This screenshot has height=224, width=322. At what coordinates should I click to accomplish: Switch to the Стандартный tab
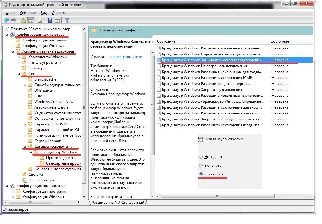coord(133,203)
